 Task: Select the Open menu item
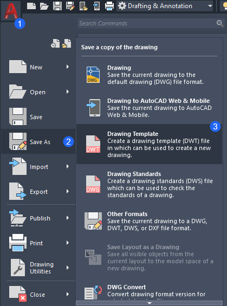[38, 92]
